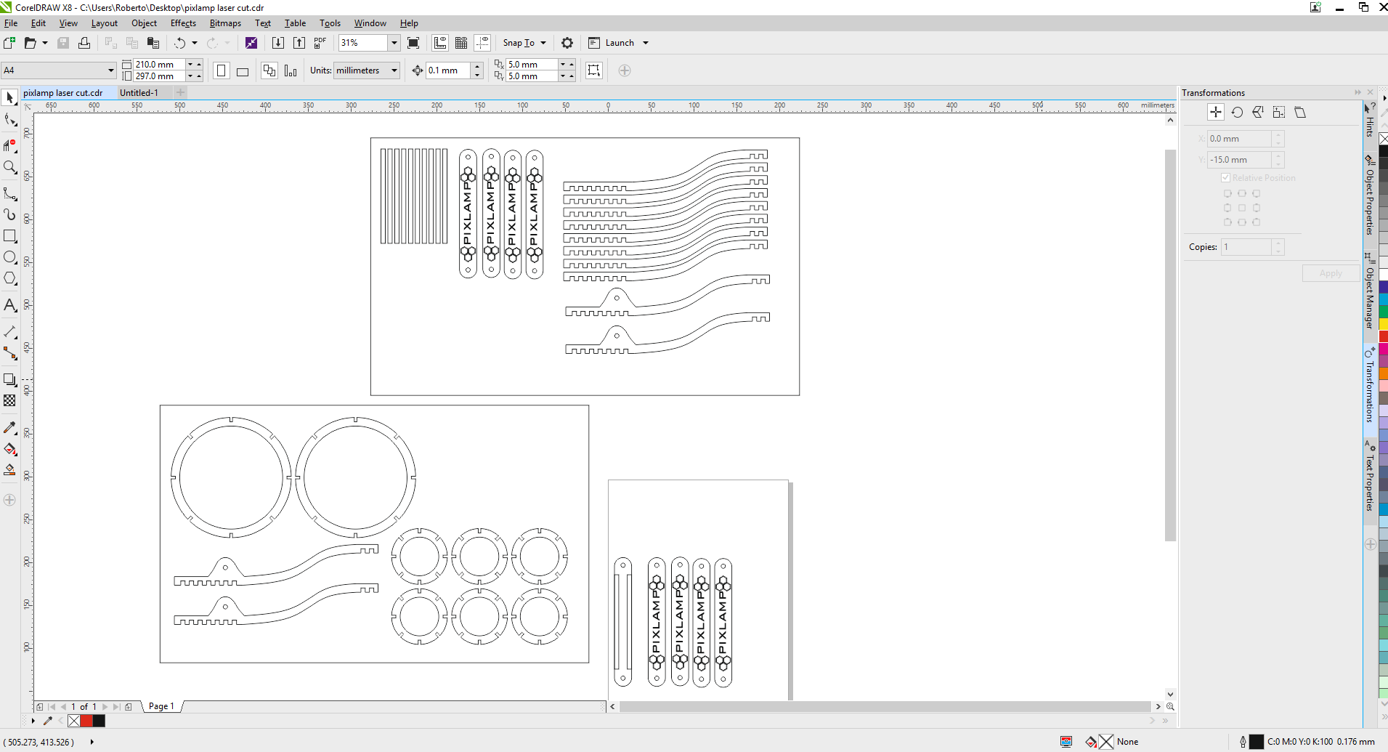
Task: Click the Apply button in Transformations
Action: pyautogui.click(x=1331, y=273)
